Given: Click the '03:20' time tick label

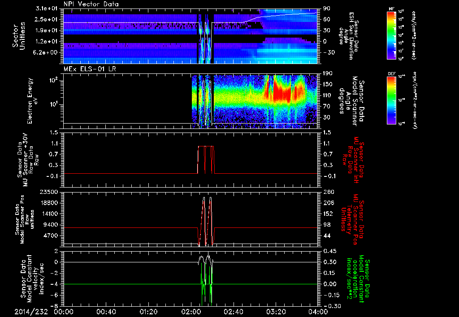Looking at the screenshot, I should pos(276,312).
